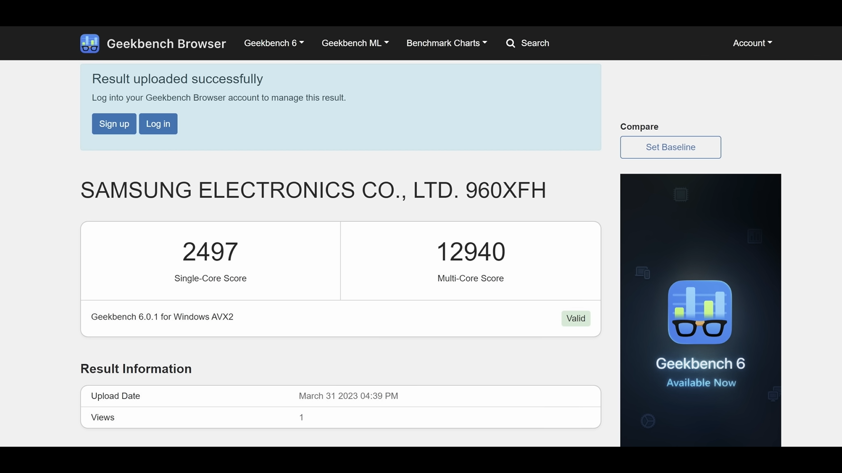Open the Geekbench 6 dropdown menu
Image resolution: width=842 pixels, height=473 pixels.
[274, 43]
